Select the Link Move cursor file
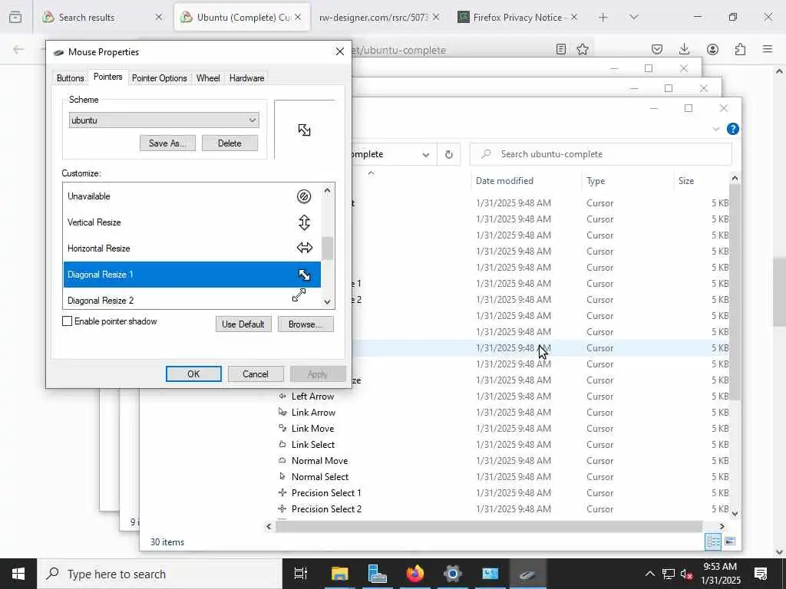The image size is (786, 589). [x=312, y=428]
